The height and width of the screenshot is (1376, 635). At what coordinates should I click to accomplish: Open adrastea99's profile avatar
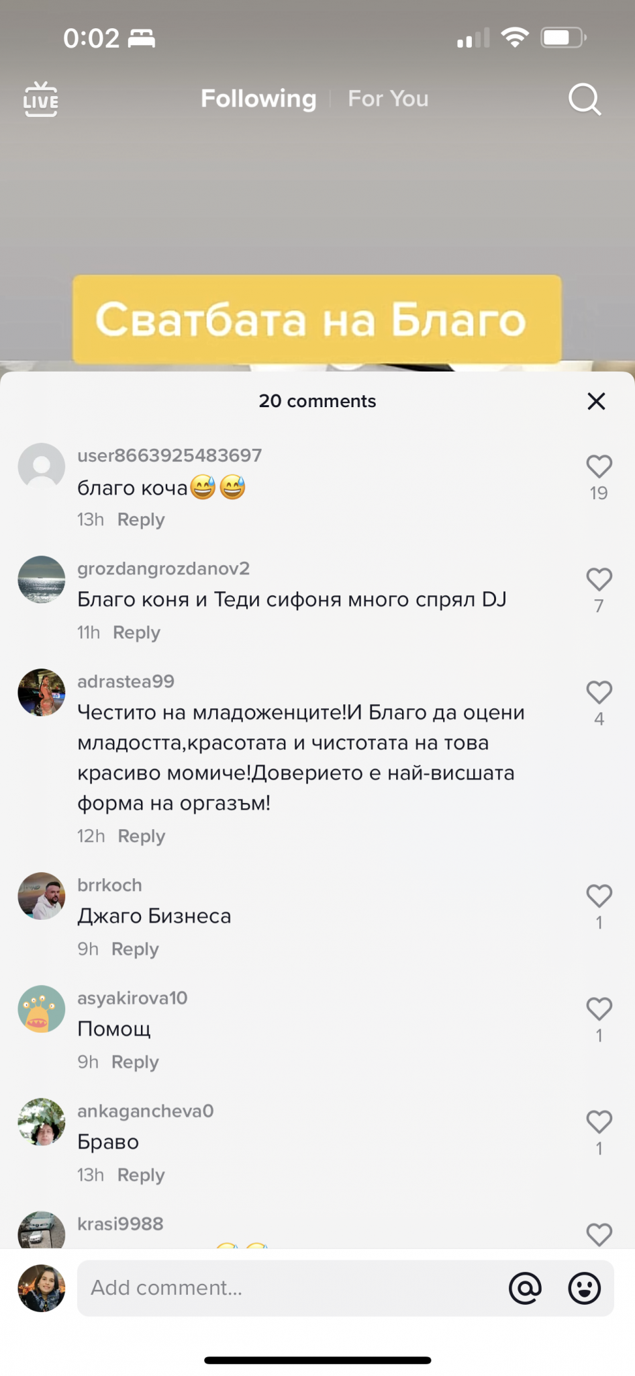click(x=42, y=692)
